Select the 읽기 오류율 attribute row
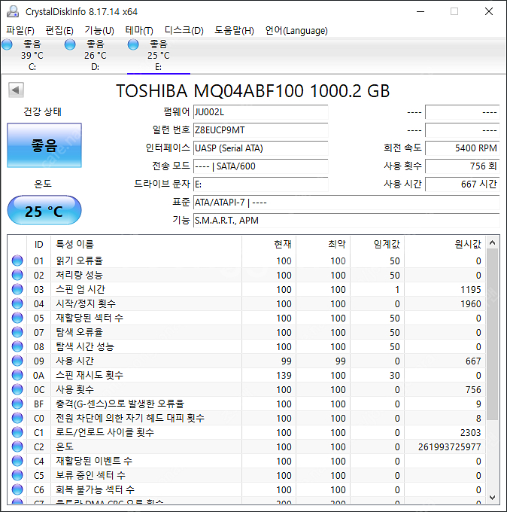Image resolution: width=507 pixels, height=512 pixels. click(x=246, y=261)
